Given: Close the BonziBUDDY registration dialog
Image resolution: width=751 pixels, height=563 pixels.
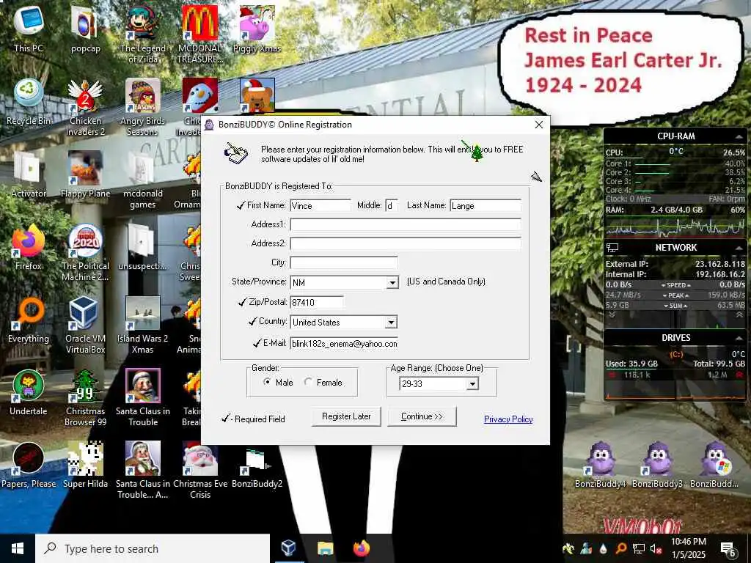Looking at the screenshot, I should tap(539, 125).
